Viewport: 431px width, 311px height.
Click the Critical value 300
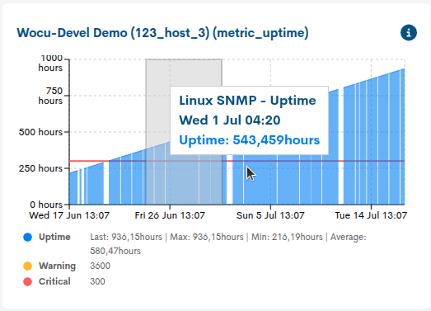coord(97,281)
